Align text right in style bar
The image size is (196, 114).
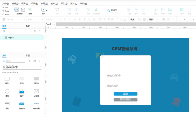108,19
